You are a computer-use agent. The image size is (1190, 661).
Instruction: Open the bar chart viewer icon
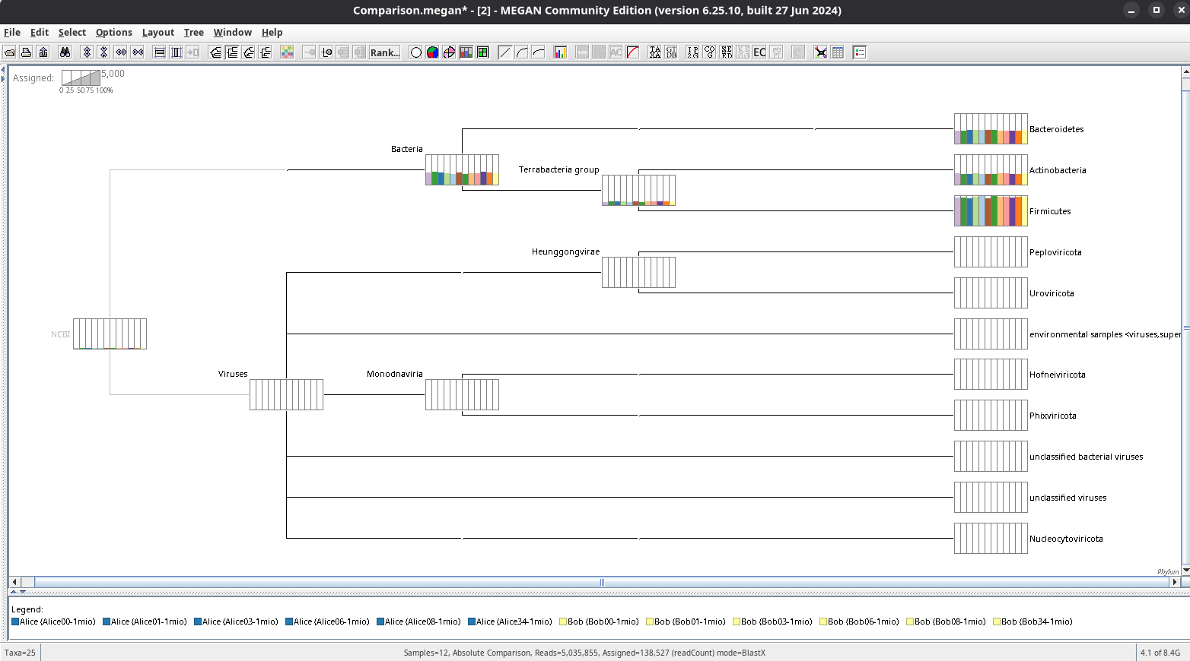pos(560,52)
